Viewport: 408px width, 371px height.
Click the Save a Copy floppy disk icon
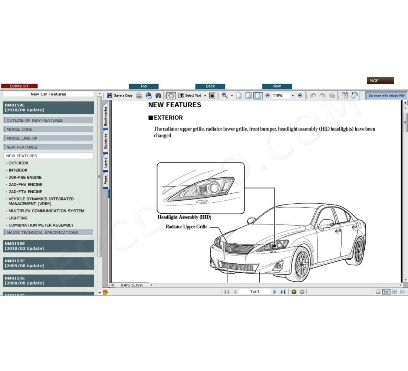pyautogui.click(x=109, y=96)
